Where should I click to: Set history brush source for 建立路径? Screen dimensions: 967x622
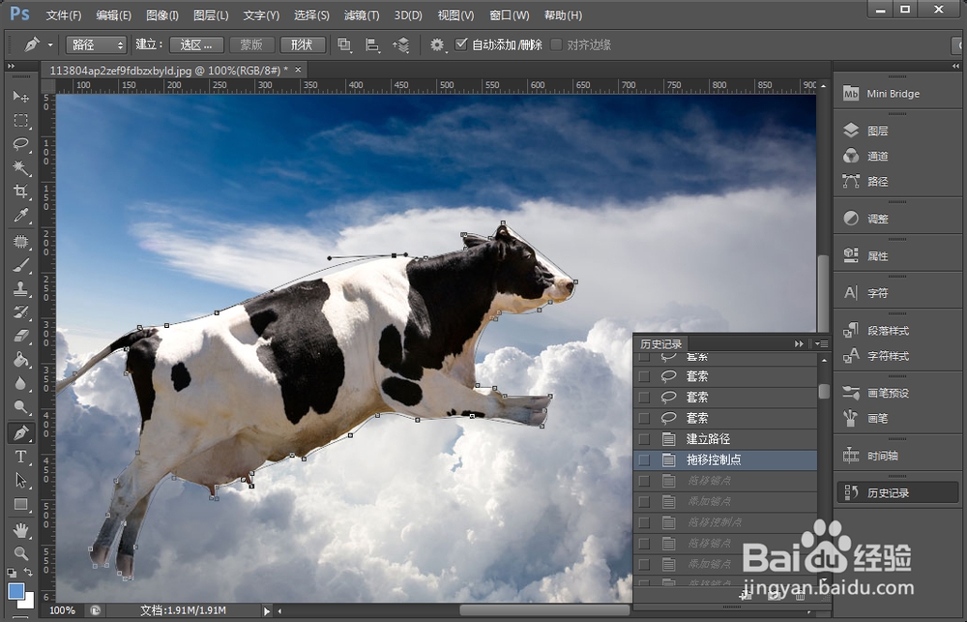pyautogui.click(x=644, y=439)
